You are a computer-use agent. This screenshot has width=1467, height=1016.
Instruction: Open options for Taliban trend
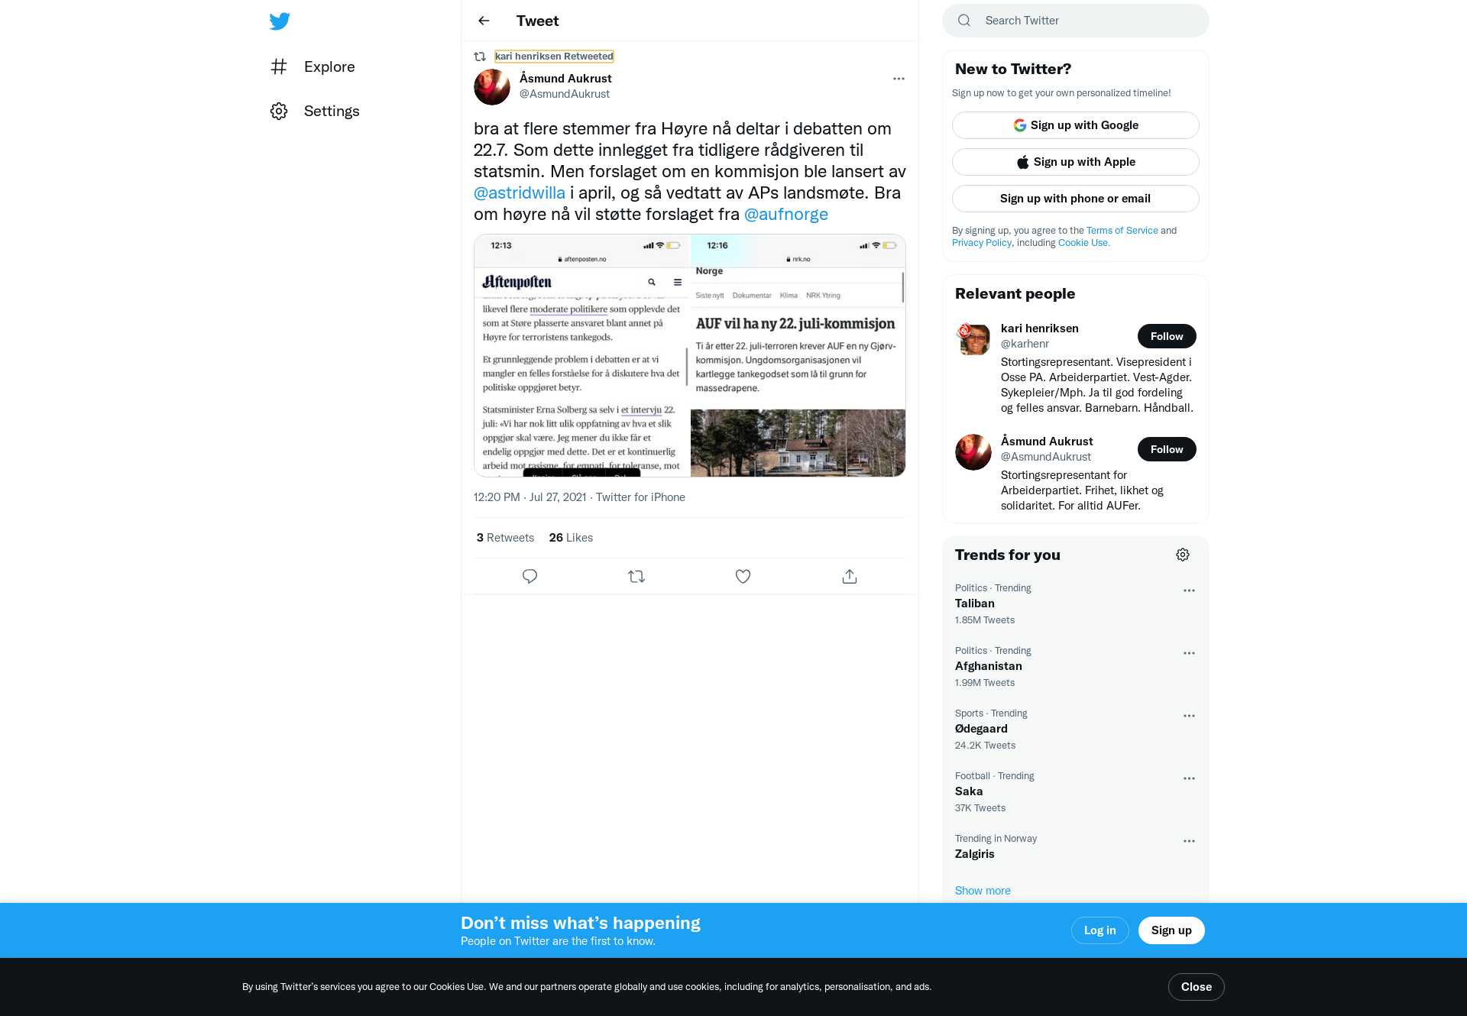[x=1189, y=591]
